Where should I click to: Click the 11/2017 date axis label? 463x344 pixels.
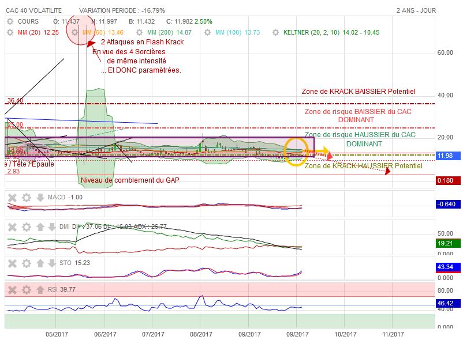click(x=393, y=334)
